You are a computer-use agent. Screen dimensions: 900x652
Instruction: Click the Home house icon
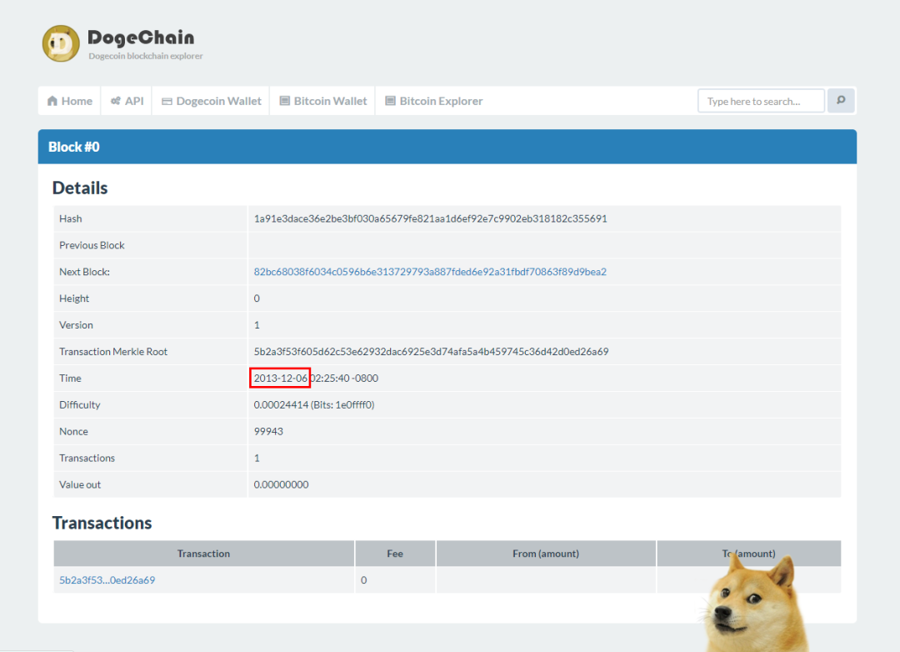[x=52, y=101]
